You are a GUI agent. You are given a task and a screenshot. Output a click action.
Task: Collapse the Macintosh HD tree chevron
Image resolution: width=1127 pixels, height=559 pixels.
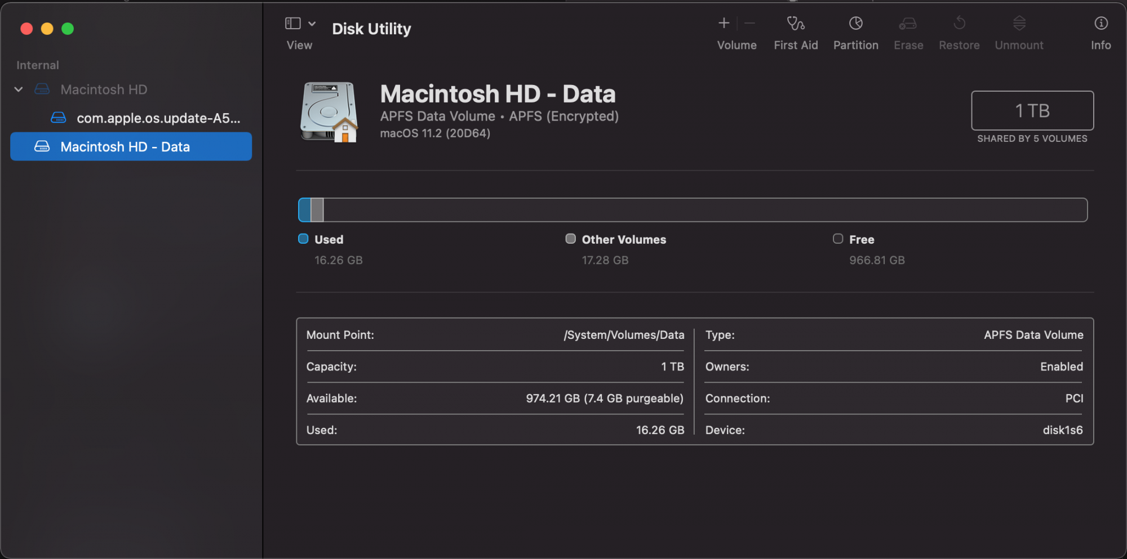coord(19,90)
